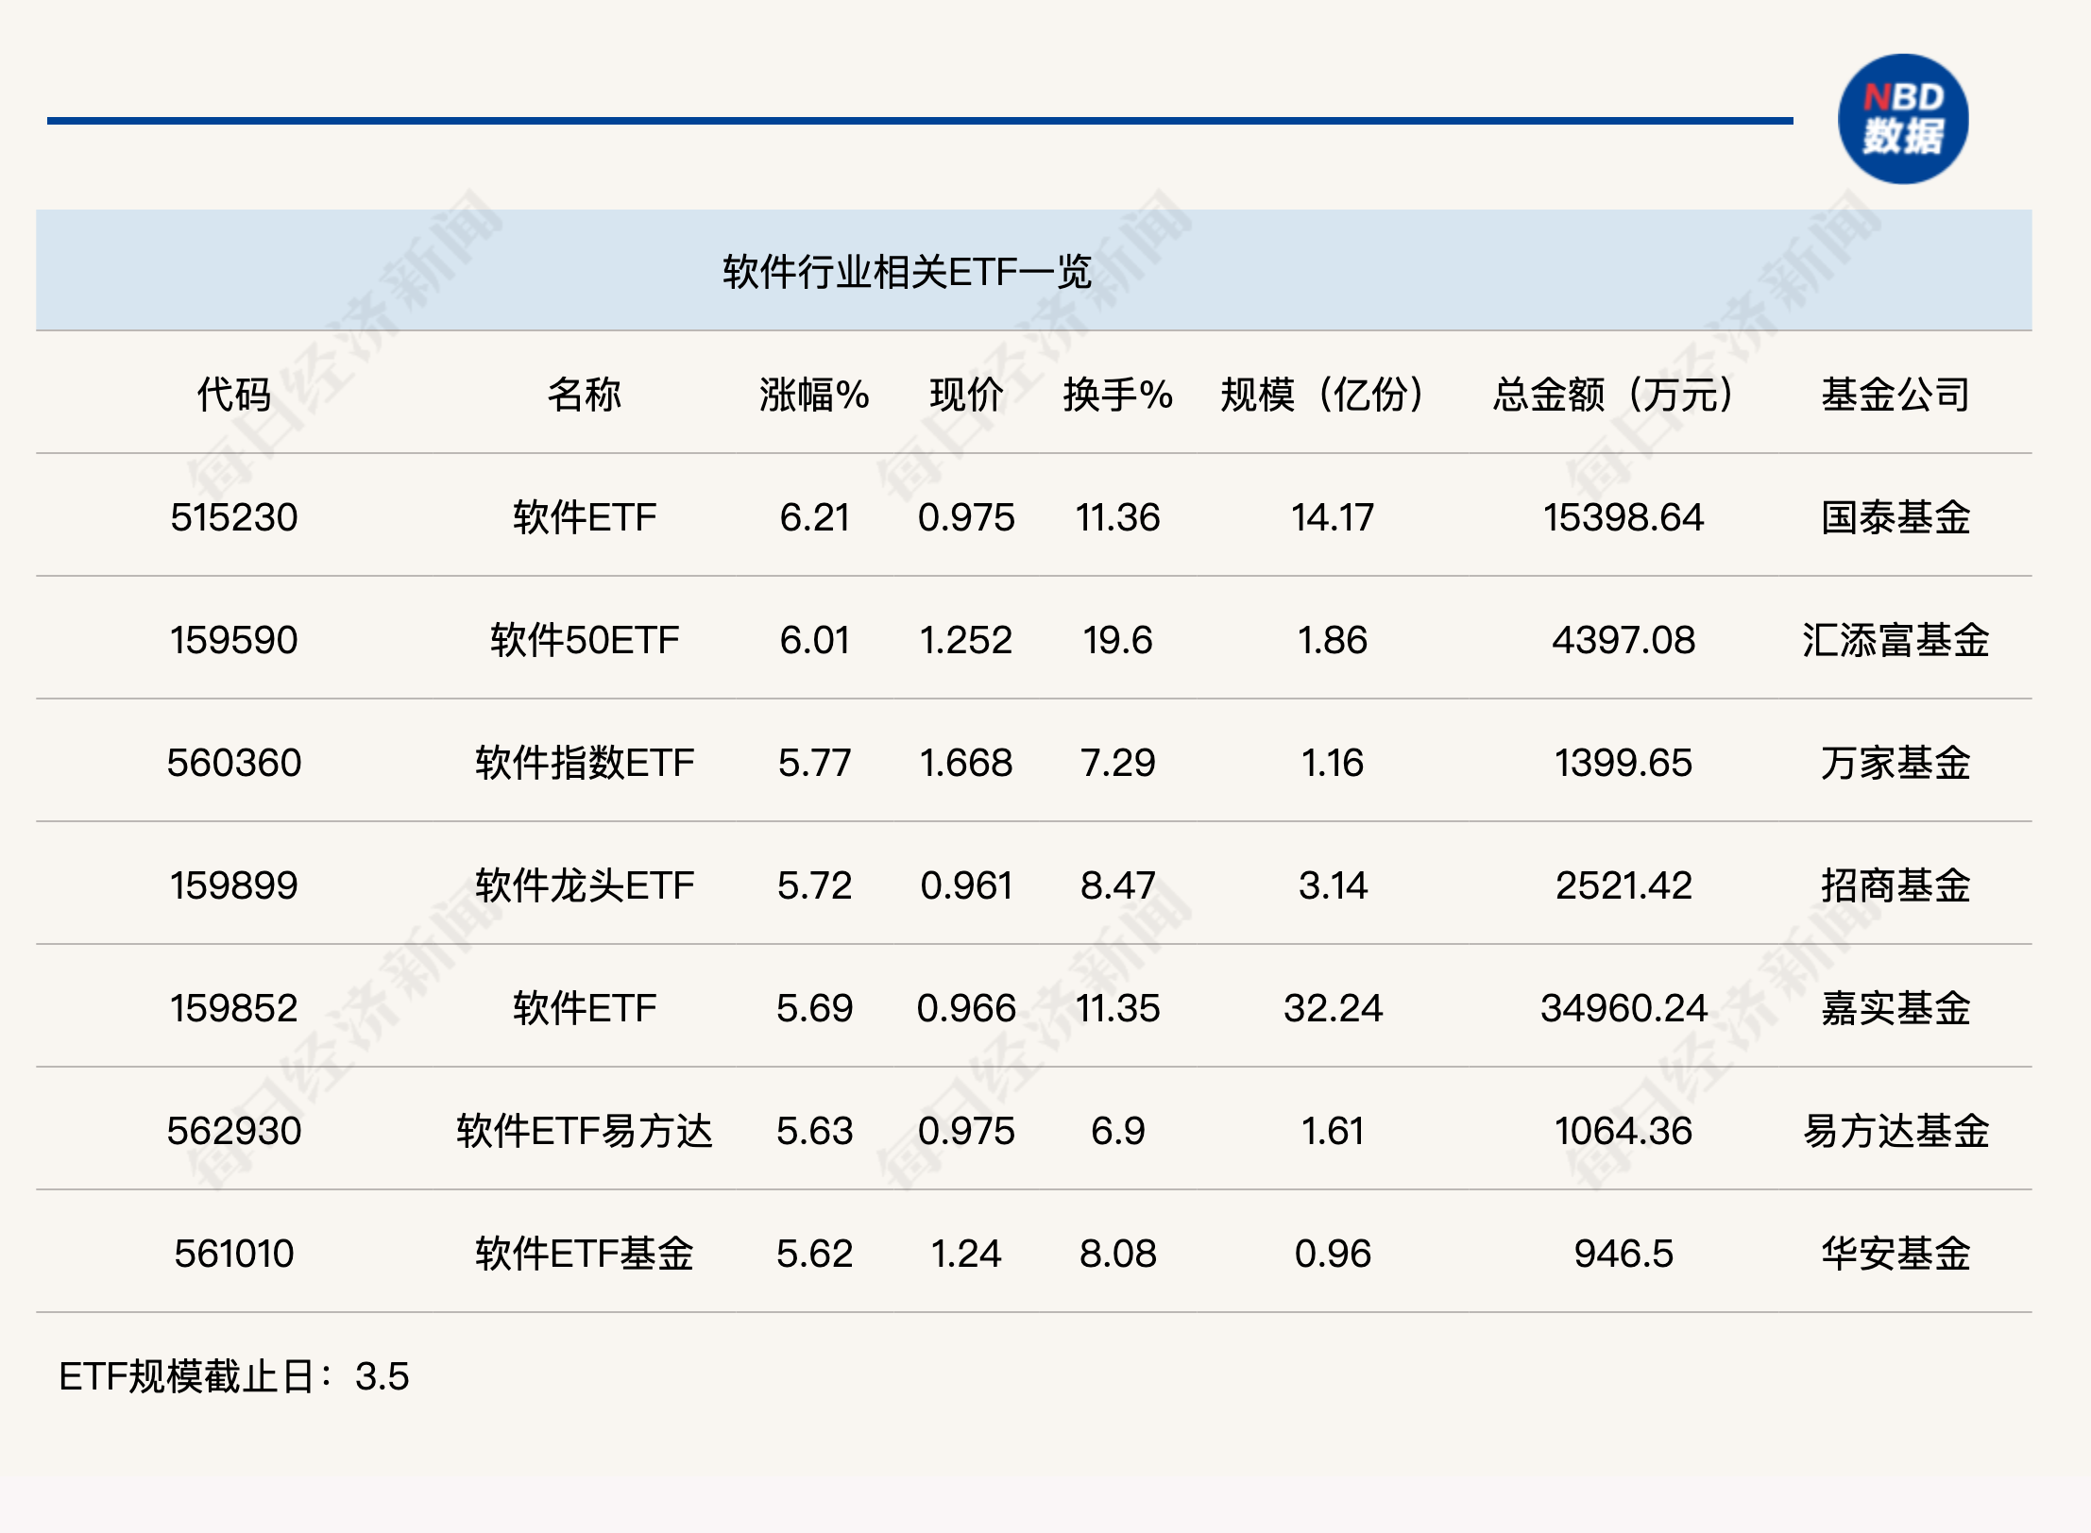
Task: Click the 软件ETF基金 name cell
Action: (584, 1254)
